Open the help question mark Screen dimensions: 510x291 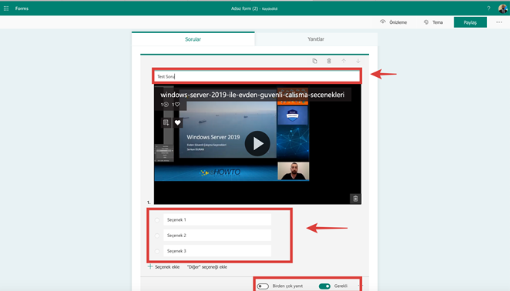488,8
